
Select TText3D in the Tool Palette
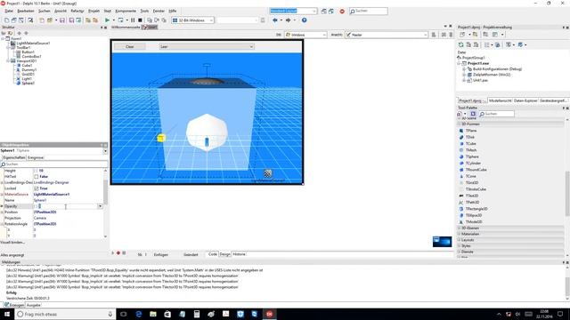coord(472,196)
